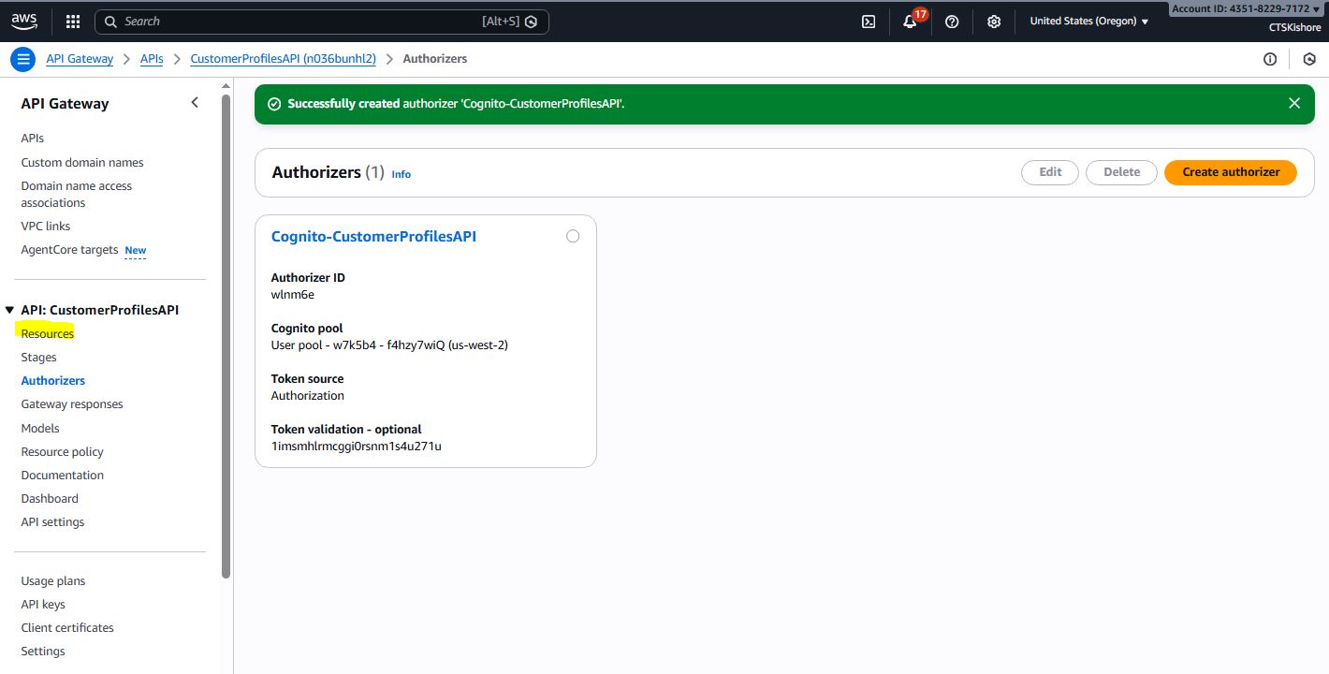Open the settings gear icon

tap(994, 22)
